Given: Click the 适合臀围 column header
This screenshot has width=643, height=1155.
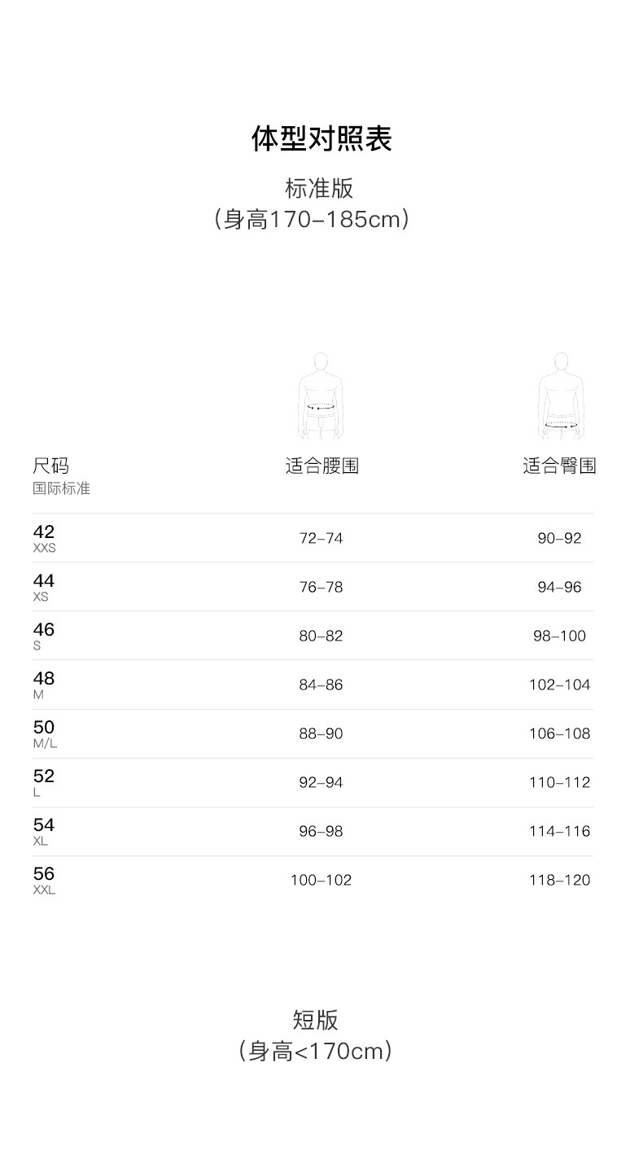Looking at the screenshot, I should pyautogui.click(x=559, y=466).
